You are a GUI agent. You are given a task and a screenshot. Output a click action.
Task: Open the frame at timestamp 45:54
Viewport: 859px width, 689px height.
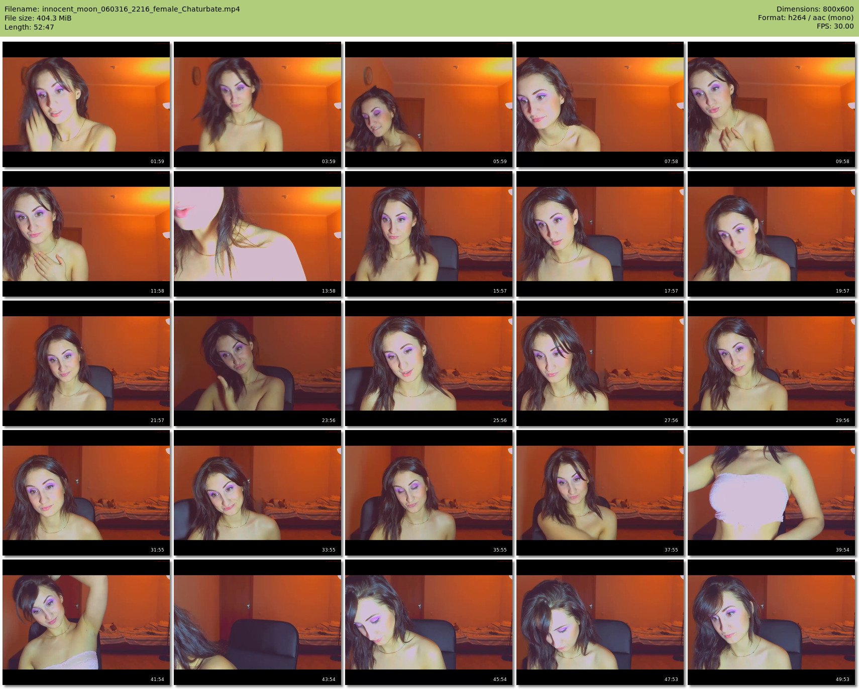point(429,622)
